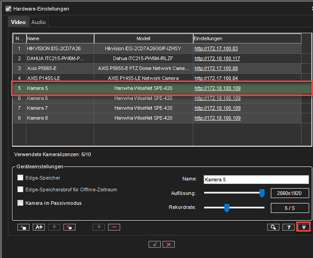Click the Rekordrate slider handle

pyautogui.click(x=227, y=208)
